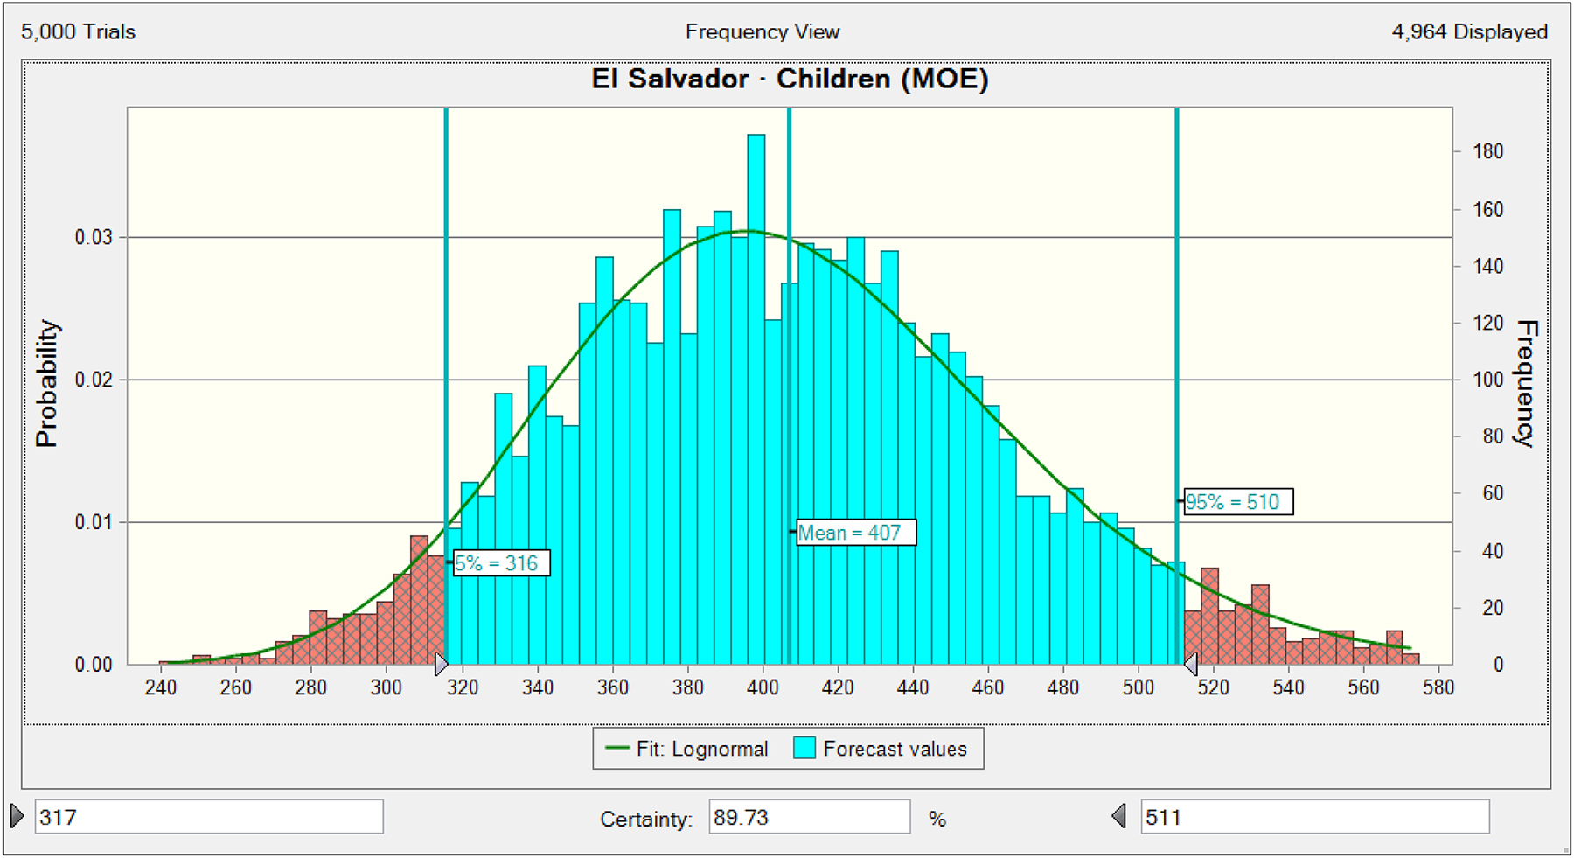Click the left certainty grabber on the x-axis

click(441, 665)
